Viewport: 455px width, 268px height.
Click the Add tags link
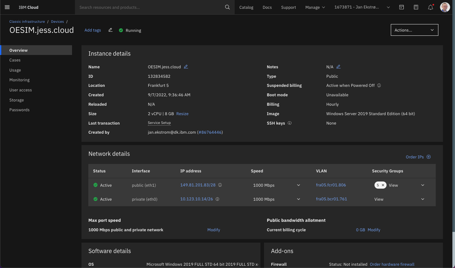(93, 30)
